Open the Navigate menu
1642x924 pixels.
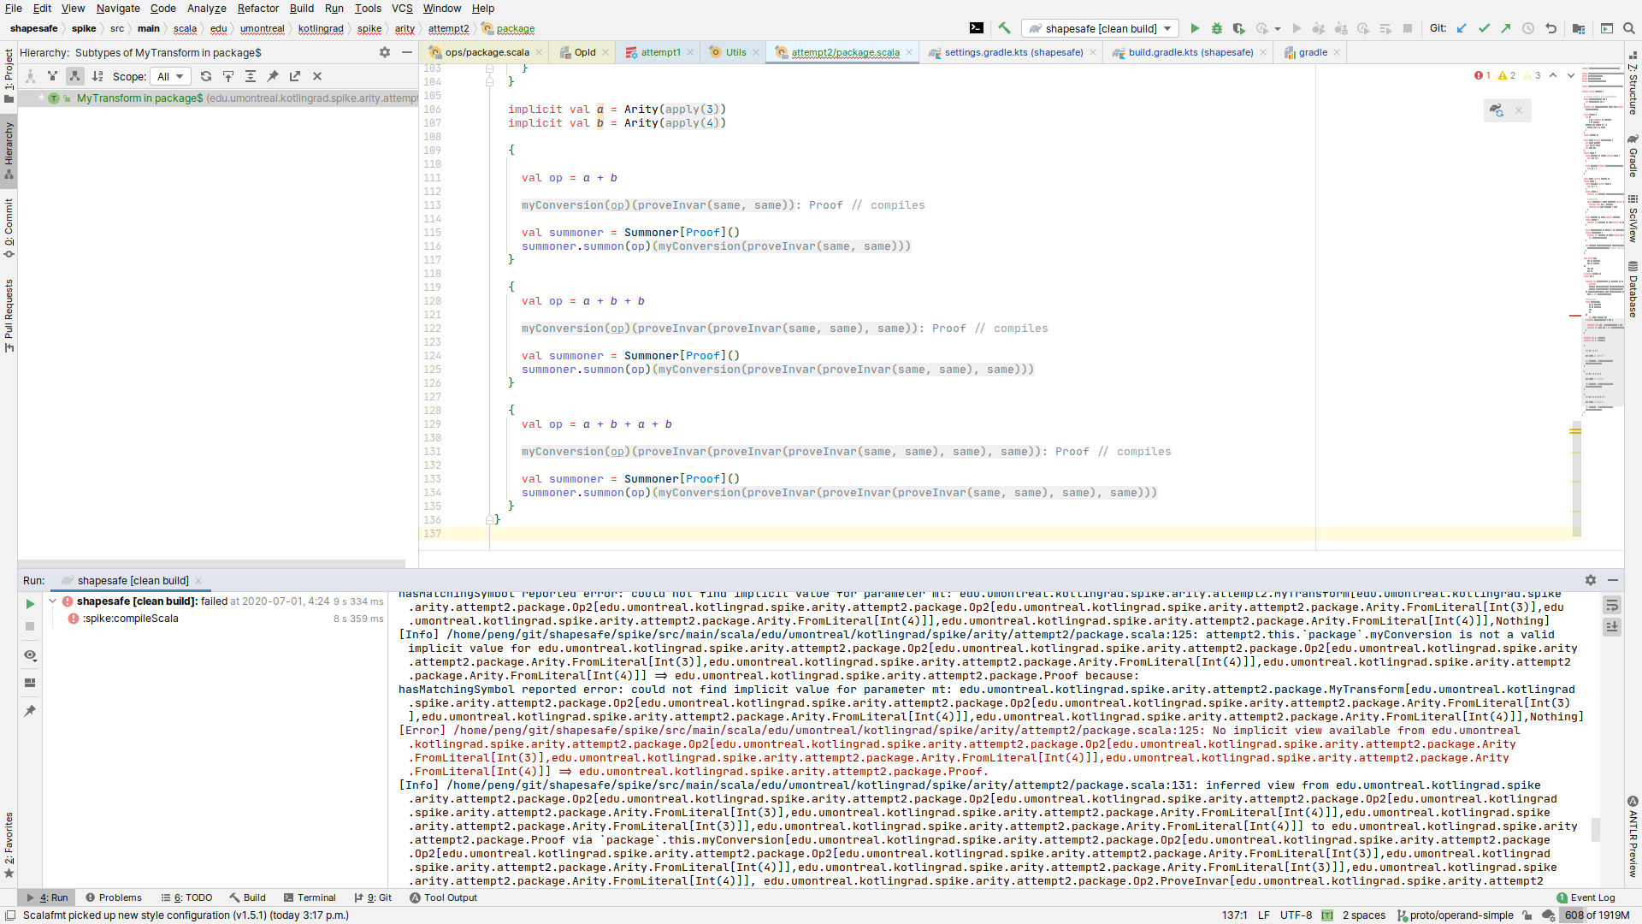click(x=117, y=9)
